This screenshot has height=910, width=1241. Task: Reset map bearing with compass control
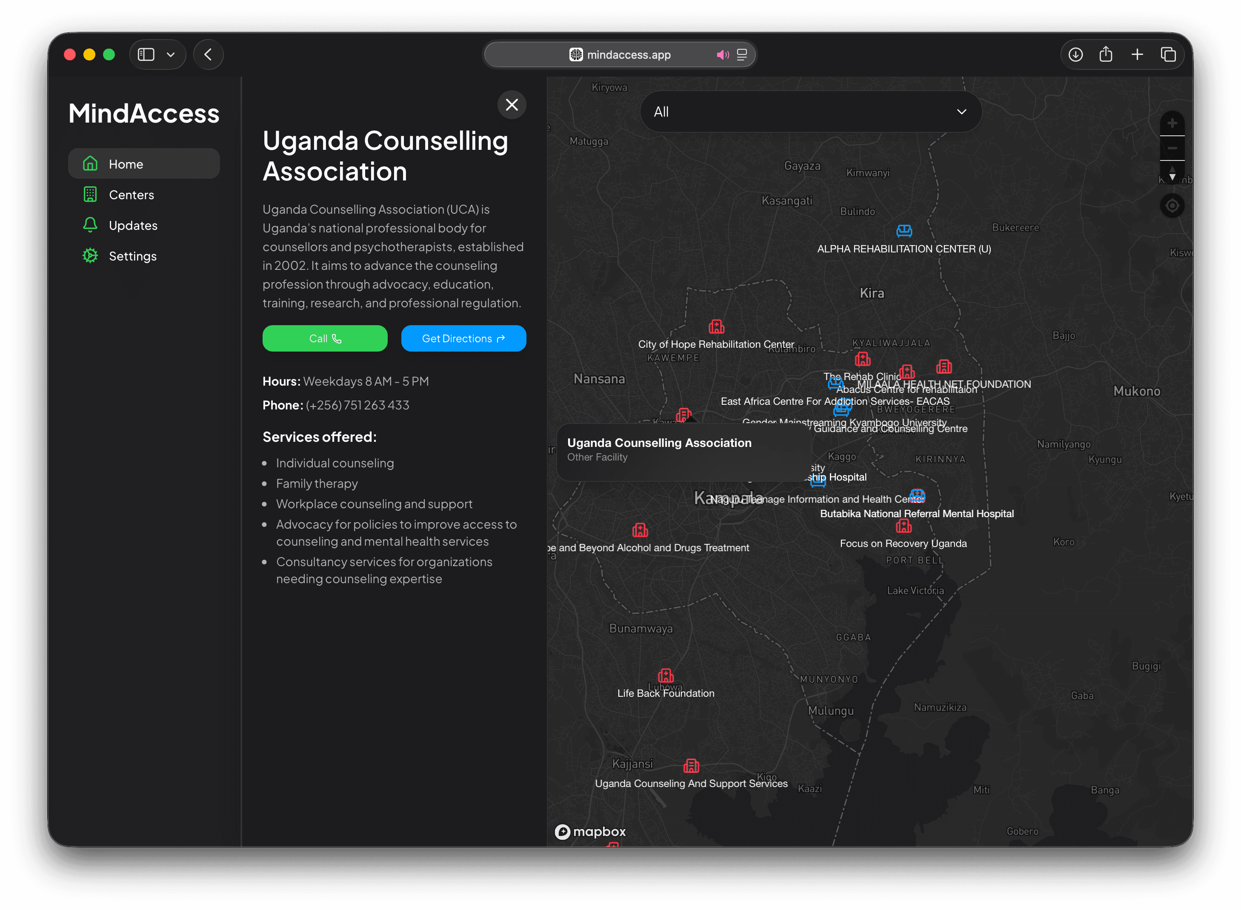point(1172,174)
